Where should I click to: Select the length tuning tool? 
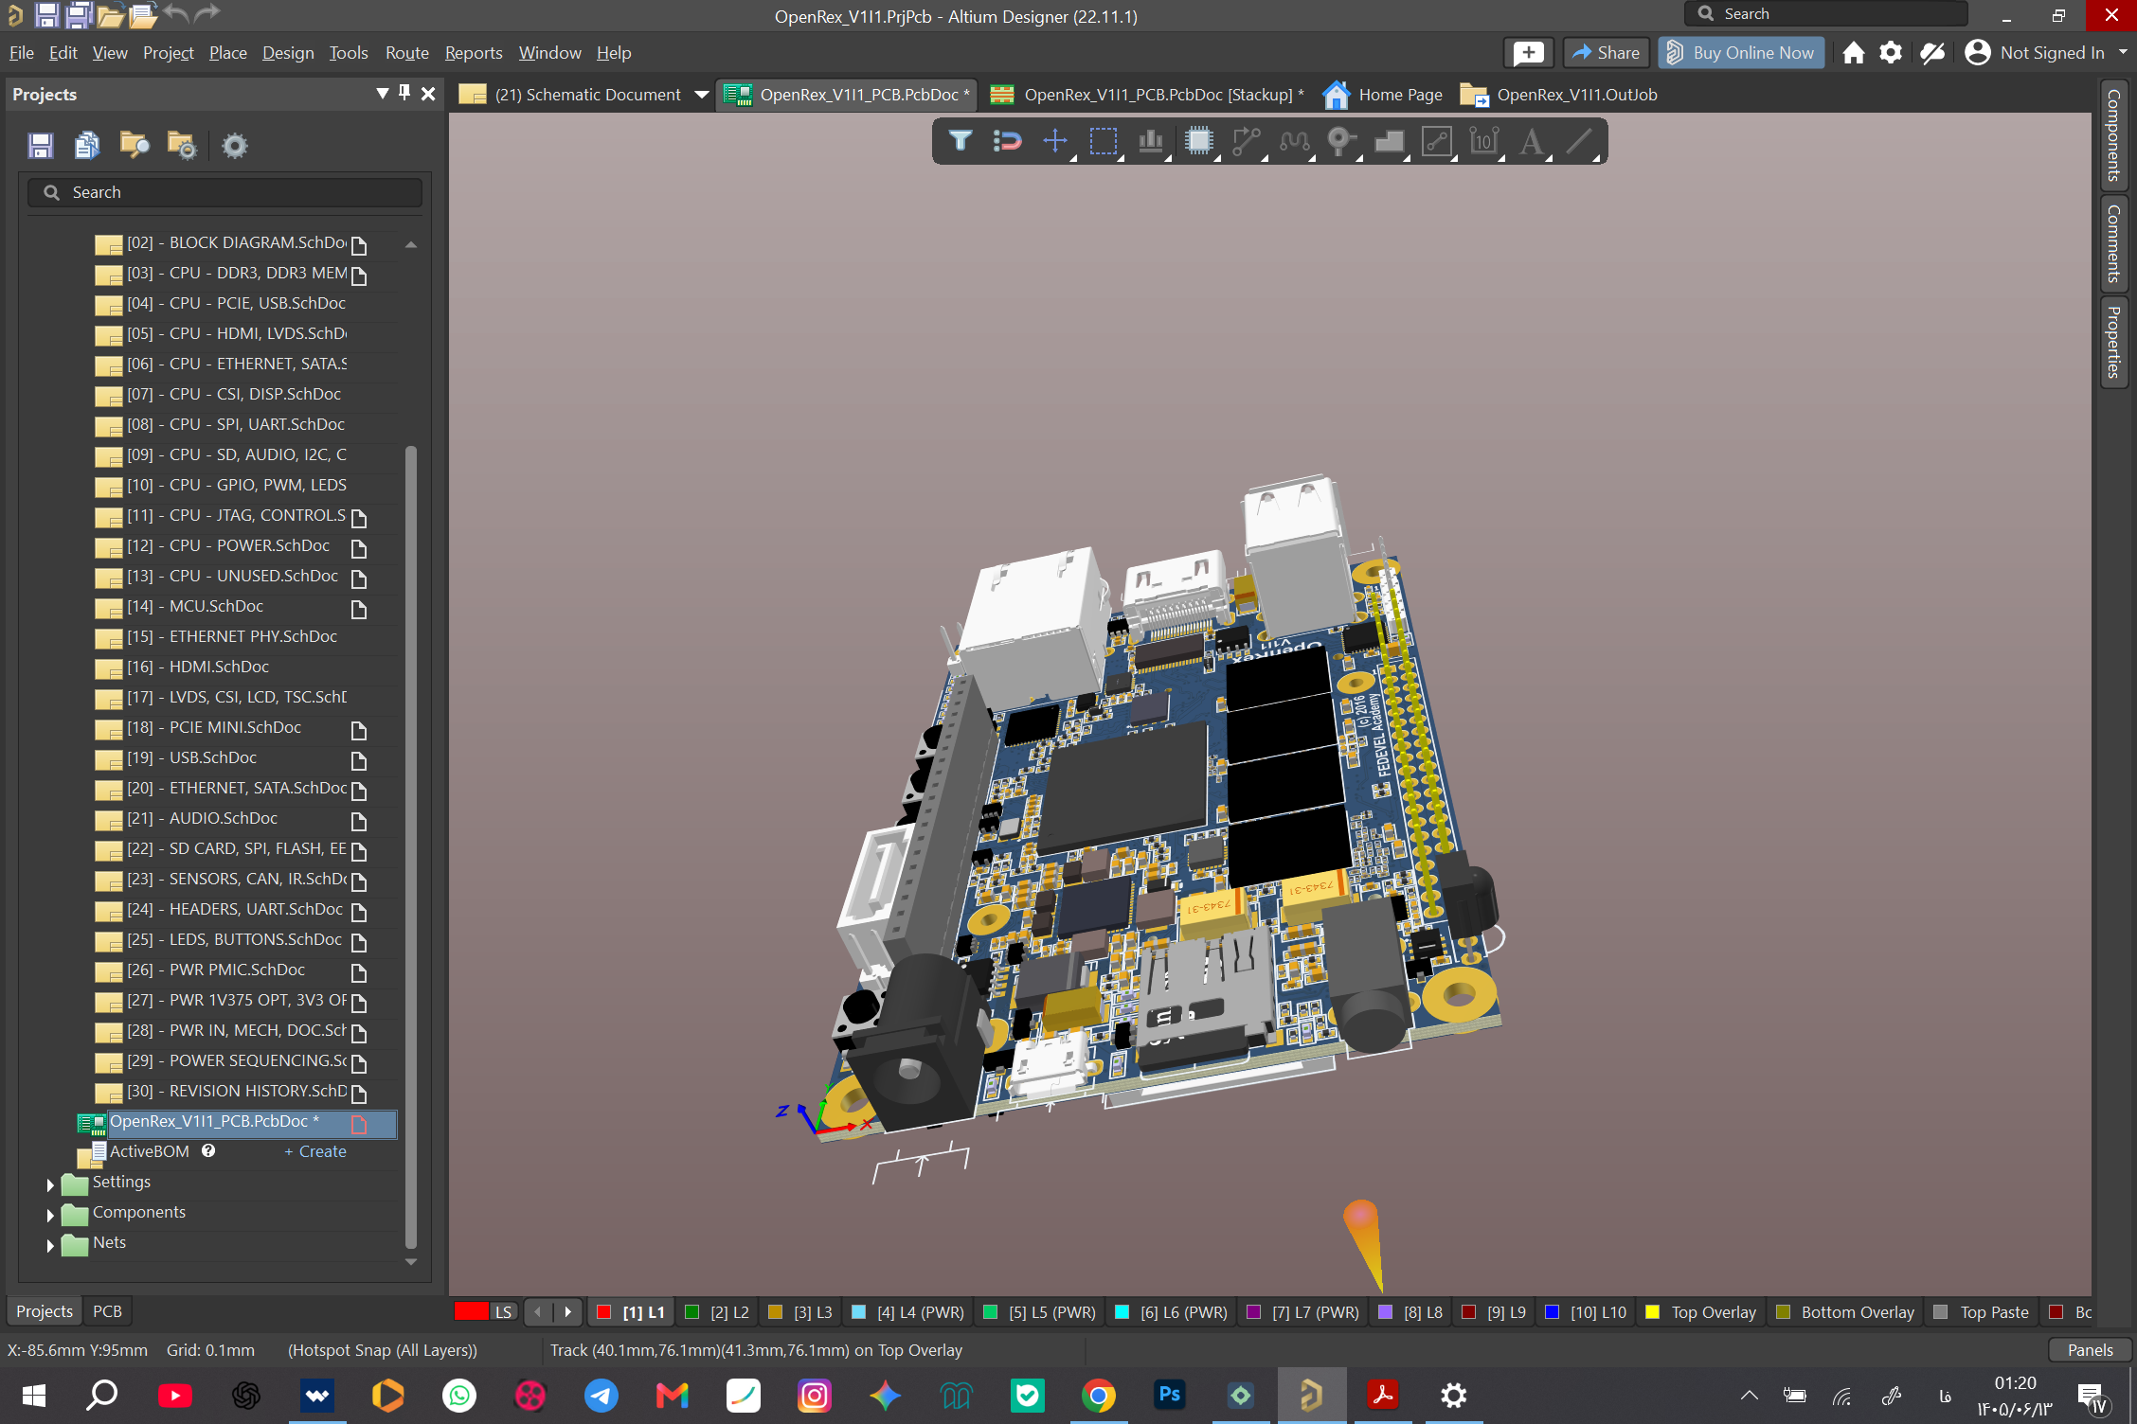point(1294,141)
